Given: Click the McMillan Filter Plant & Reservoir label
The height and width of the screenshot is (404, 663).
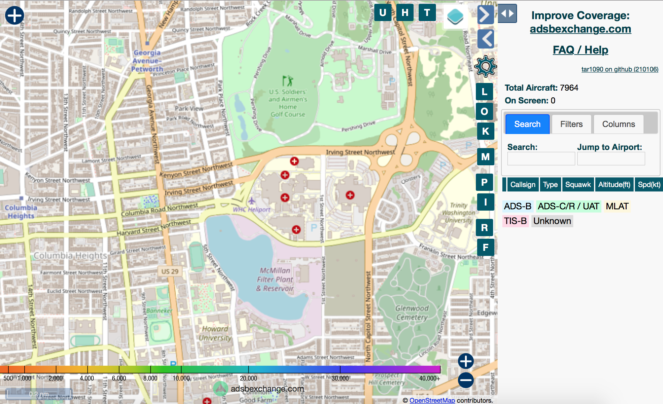Looking at the screenshot, I should pyautogui.click(x=275, y=279).
